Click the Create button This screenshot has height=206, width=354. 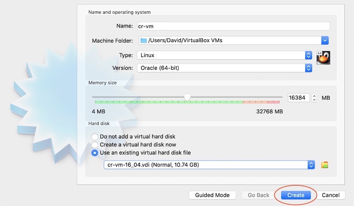tap(296, 195)
